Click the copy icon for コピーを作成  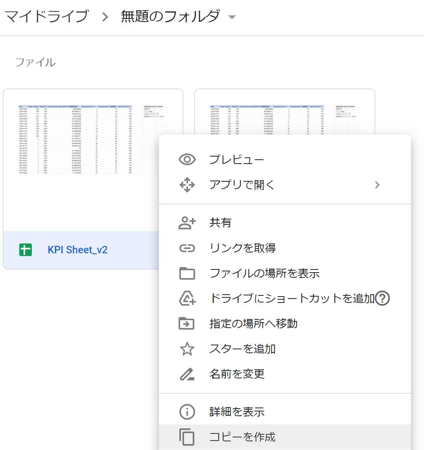[x=187, y=437]
